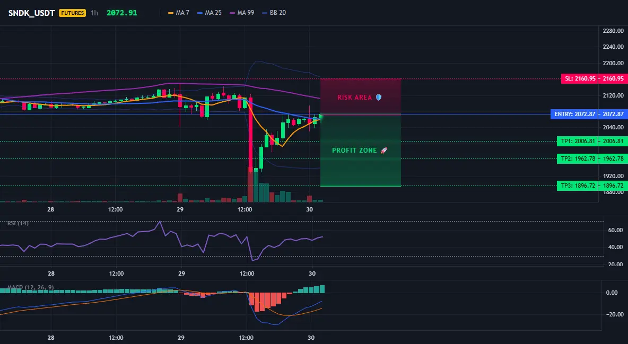Click date 29 on price chart time axis

click(x=180, y=209)
